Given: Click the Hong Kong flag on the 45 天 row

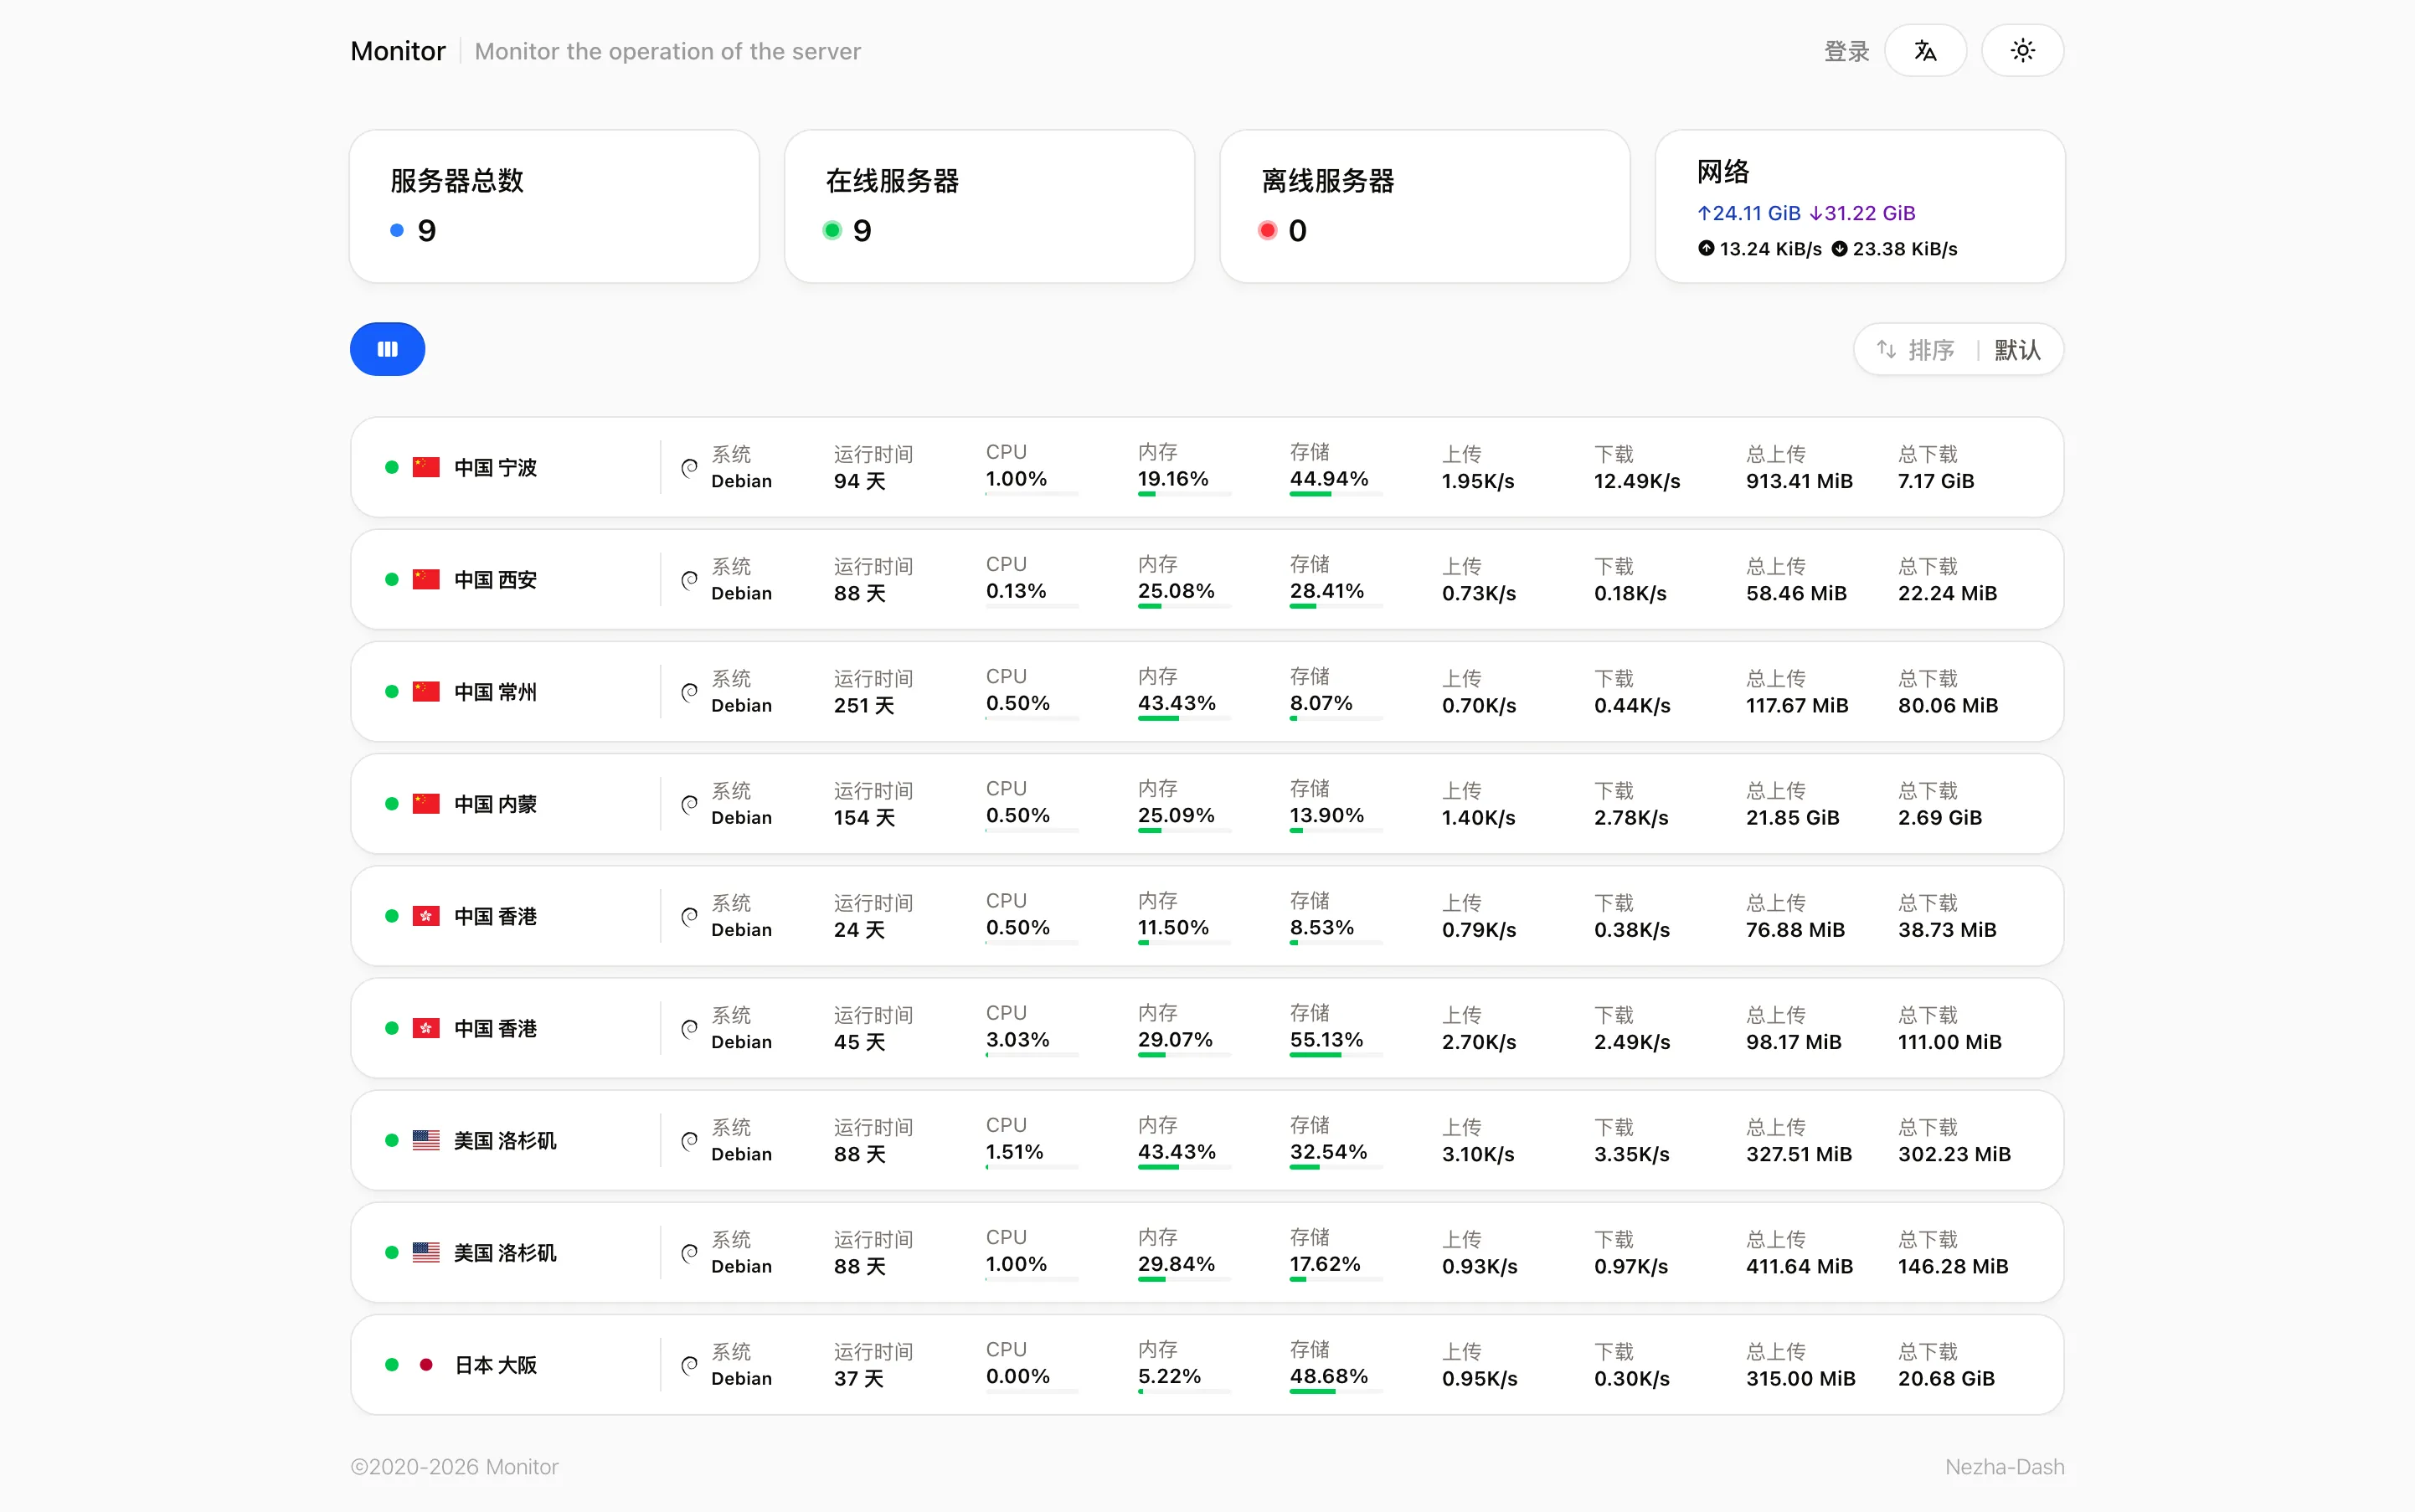Looking at the screenshot, I should (x=426, y=1028).
